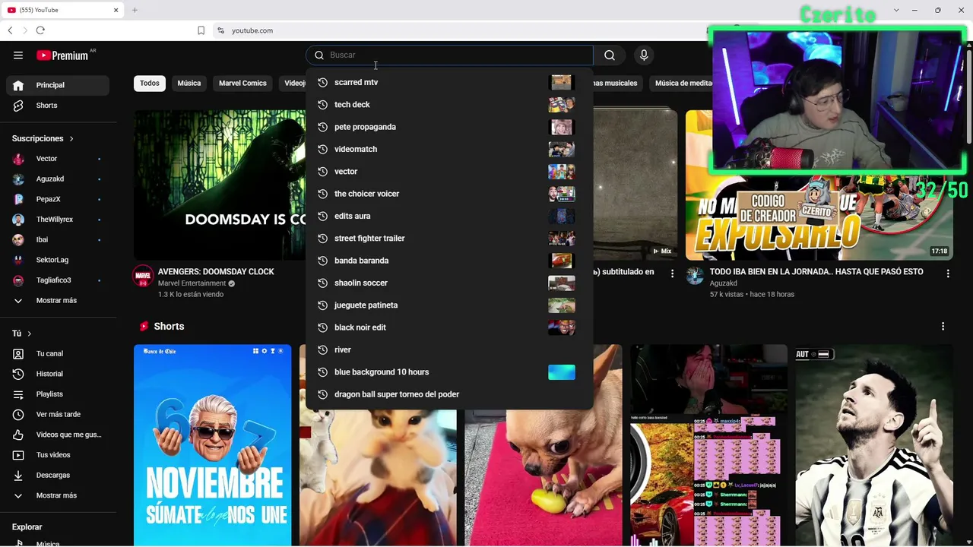Open Tus videos in sidebar
This screenshot has width=973, height=547.
tap(58, 455)
